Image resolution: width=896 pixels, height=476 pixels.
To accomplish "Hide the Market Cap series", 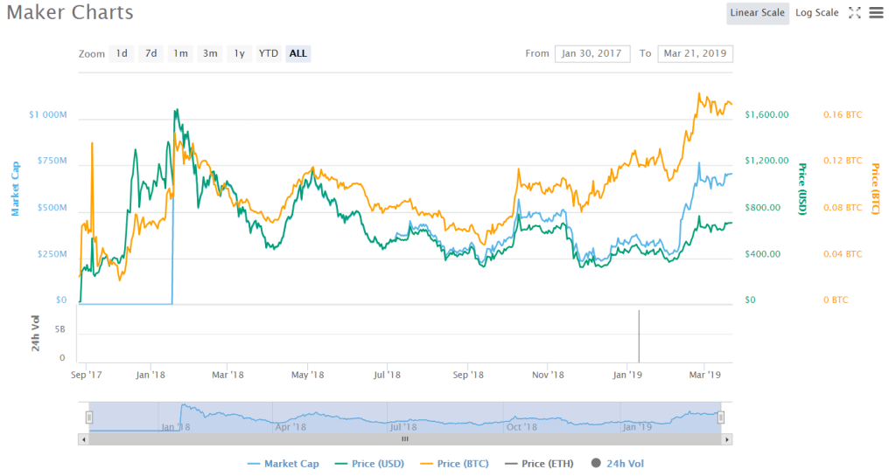I will [283, 464].
